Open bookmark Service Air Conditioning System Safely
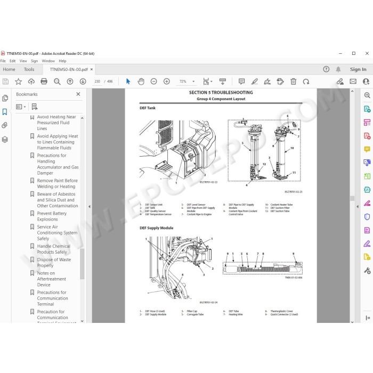 point(57,233)
